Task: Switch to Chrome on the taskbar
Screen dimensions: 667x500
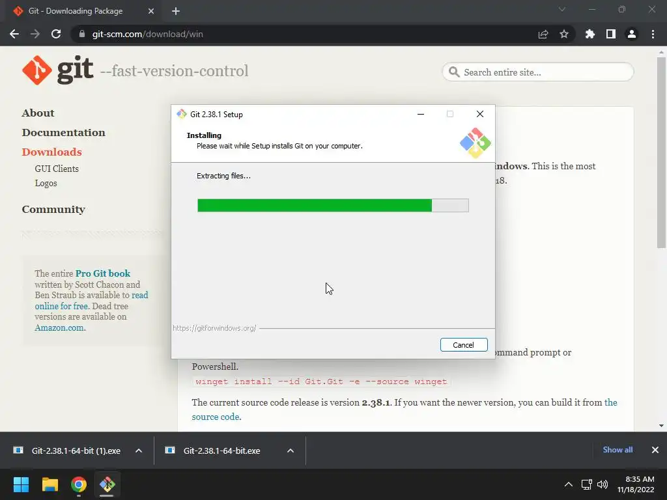Action: click(79, 484)
